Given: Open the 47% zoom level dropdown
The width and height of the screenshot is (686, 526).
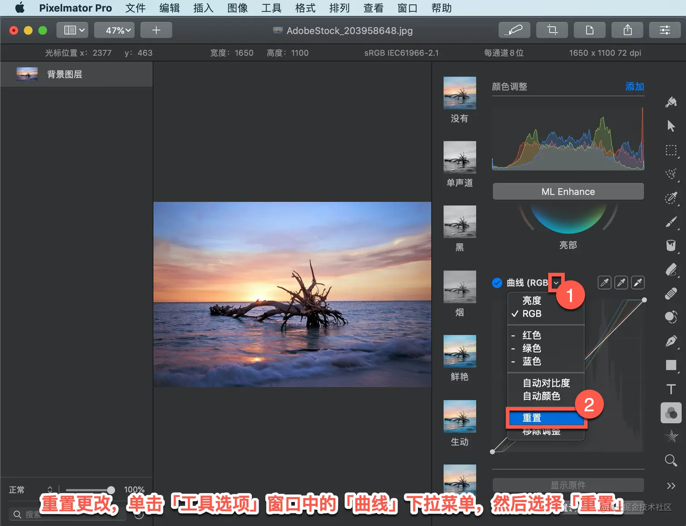Looking at the screenshot, I should (114, 30).
